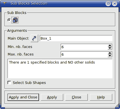Click the Main Object selection arrow button
The width and height of the screenshot is (120, 109).
click(x=34, y=38)
